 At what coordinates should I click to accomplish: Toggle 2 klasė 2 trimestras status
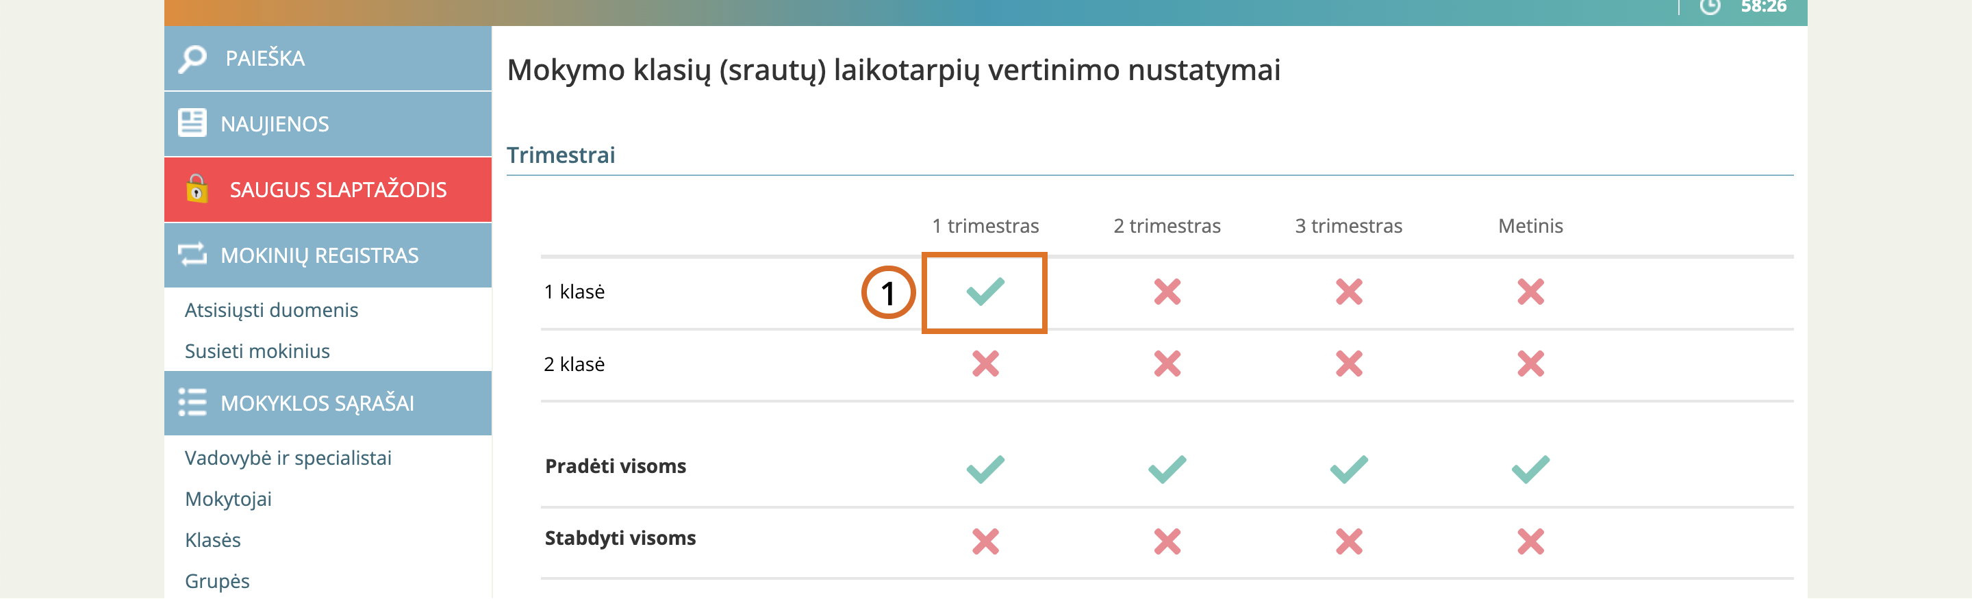pos(1167,363)
